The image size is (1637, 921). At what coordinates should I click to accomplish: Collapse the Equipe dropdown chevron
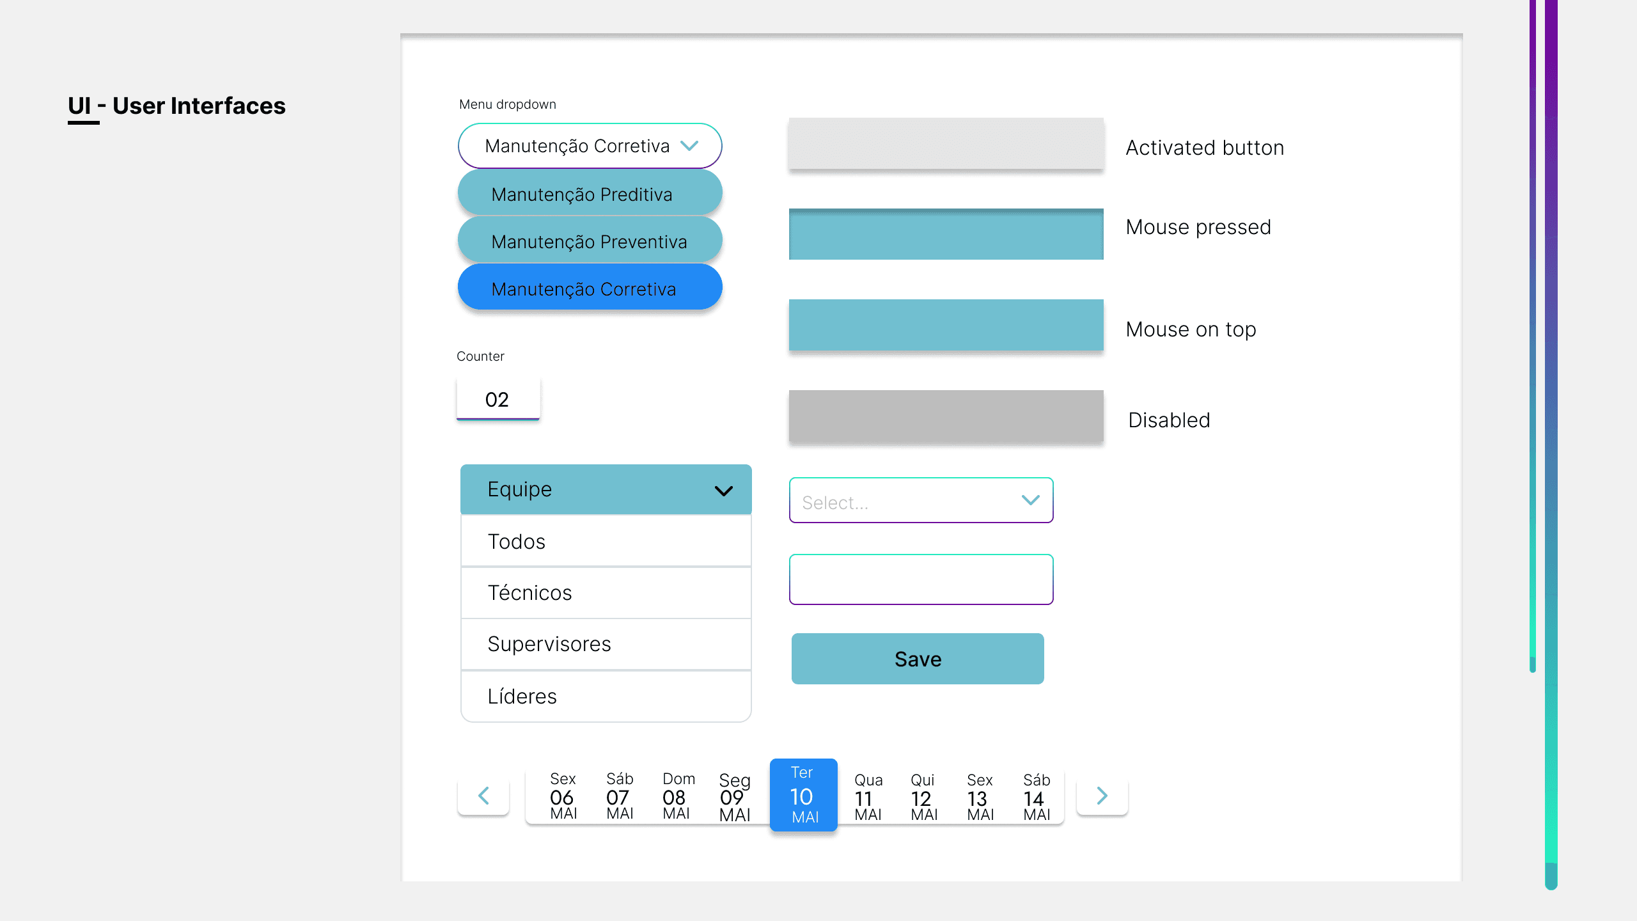click(723, 491)
